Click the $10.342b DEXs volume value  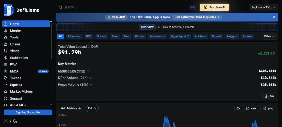(x=268, y=78)
